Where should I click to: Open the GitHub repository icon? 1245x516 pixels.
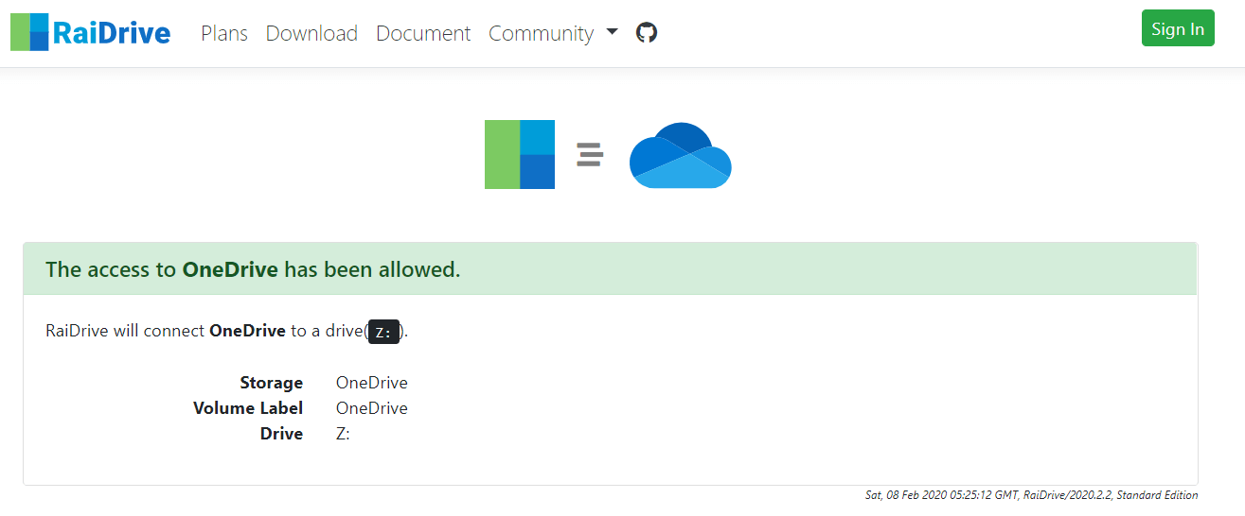tap(647, 33)
